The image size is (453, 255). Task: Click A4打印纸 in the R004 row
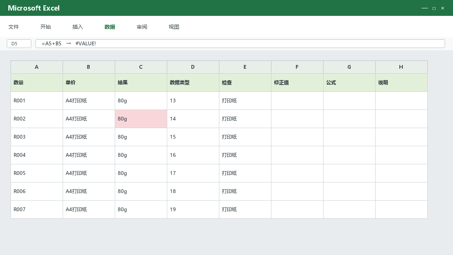[x=89, y=155]
